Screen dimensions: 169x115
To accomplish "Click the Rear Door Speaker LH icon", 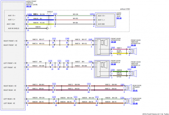I will (x=128, y=101).
